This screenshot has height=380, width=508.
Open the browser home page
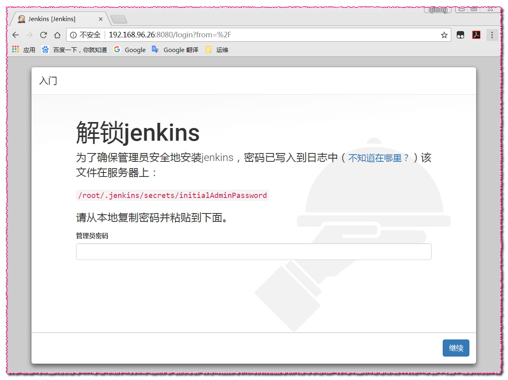click(x=57, y=35)
